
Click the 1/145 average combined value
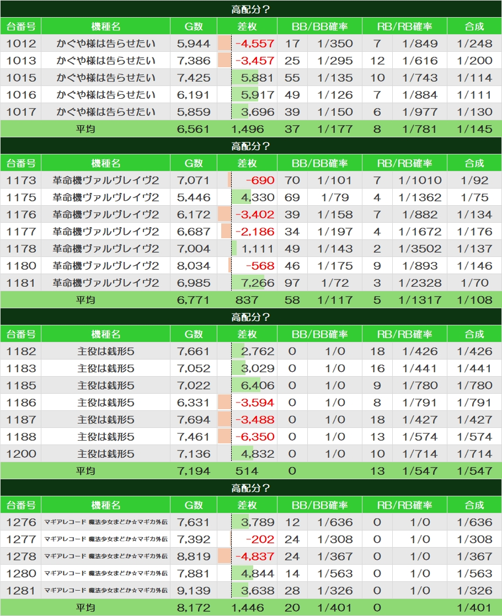pyautogui.click(x=474, y=129)
